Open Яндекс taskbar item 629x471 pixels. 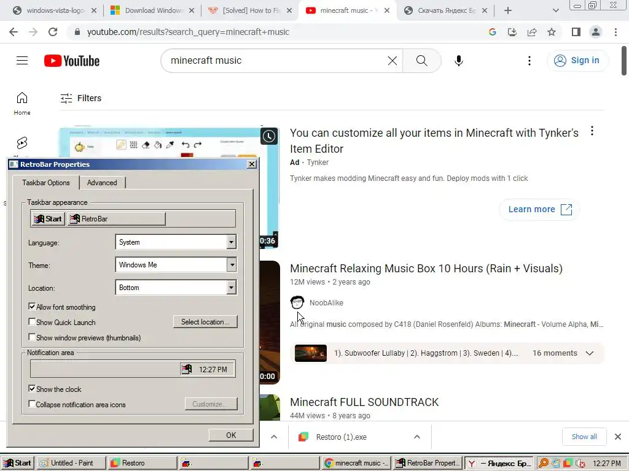(x=499, y=464)
